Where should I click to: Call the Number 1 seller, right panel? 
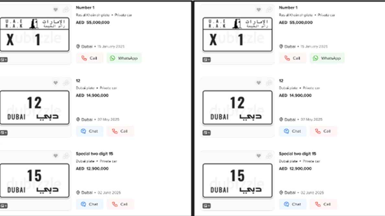pos(292,58)
